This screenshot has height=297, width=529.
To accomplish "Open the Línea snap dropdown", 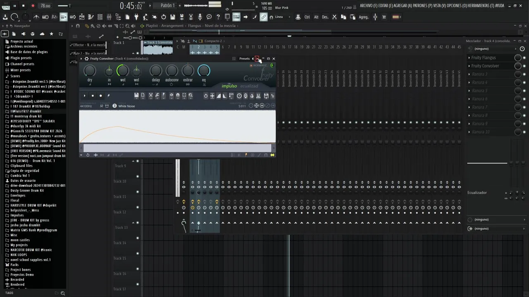I will [x=283, y=17].
